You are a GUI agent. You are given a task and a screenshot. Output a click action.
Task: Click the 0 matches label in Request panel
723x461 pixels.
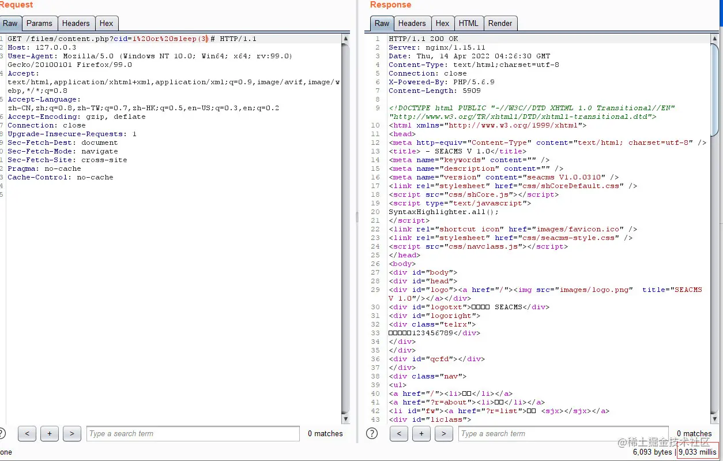[x=325, y=434]
